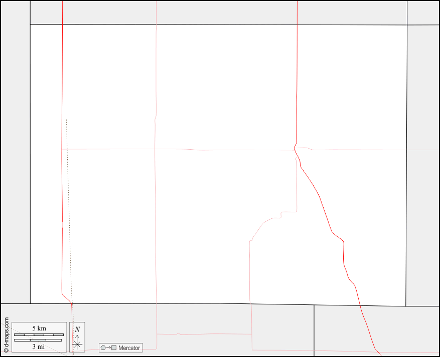
Task: Click the 5 km scale label
Action: coord(39,328)
